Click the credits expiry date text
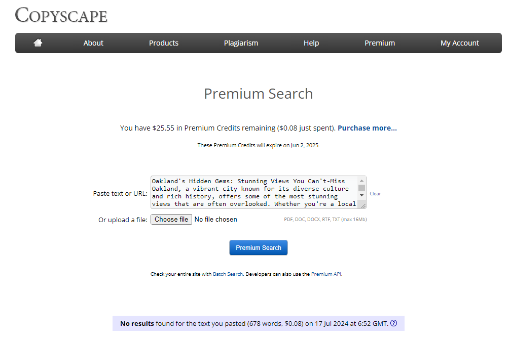The height and width of the screenshot is (339, 510). 258,145
